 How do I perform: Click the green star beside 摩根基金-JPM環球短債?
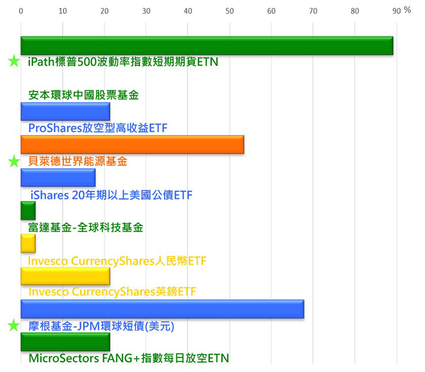point(14,325)
